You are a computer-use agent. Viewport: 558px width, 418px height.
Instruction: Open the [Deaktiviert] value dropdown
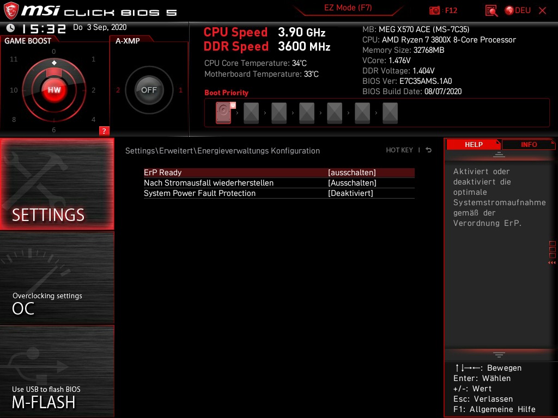[350, 193]
